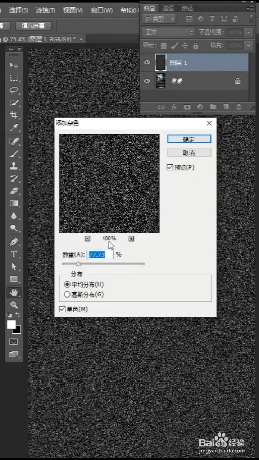Select the Brush tool
The width and height of the screenshot is (259, 460).
click(x=14, y=153)
